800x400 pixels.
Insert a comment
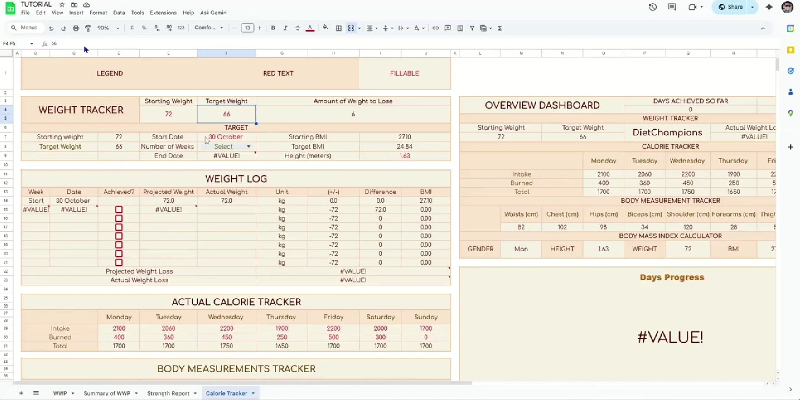click(x=447, y=28)
